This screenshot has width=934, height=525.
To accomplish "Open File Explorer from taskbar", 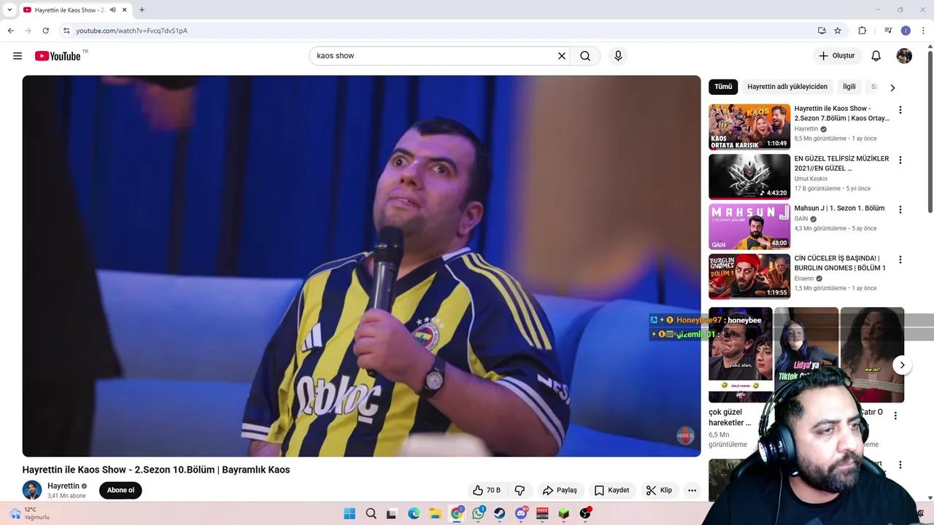I will 435,514.
